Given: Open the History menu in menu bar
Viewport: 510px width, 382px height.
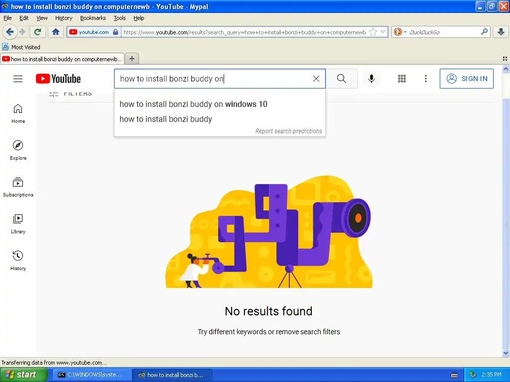Looking at the screenshot, I should (x=63, y=18).
